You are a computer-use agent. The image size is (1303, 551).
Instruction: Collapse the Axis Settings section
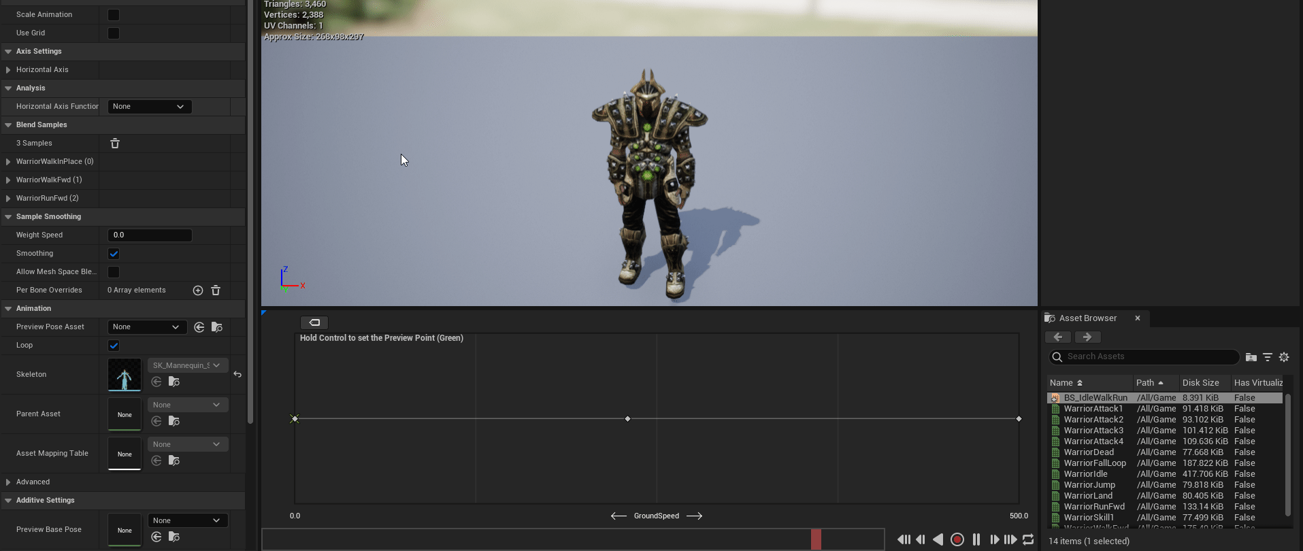[8, 51]
